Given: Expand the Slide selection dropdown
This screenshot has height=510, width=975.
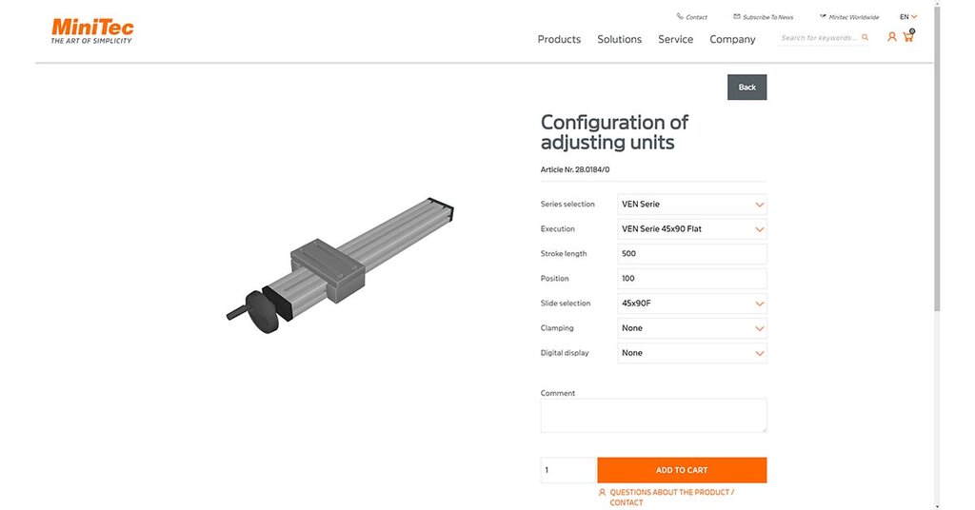Looking at the screenshot, I should tap(691, 304).
